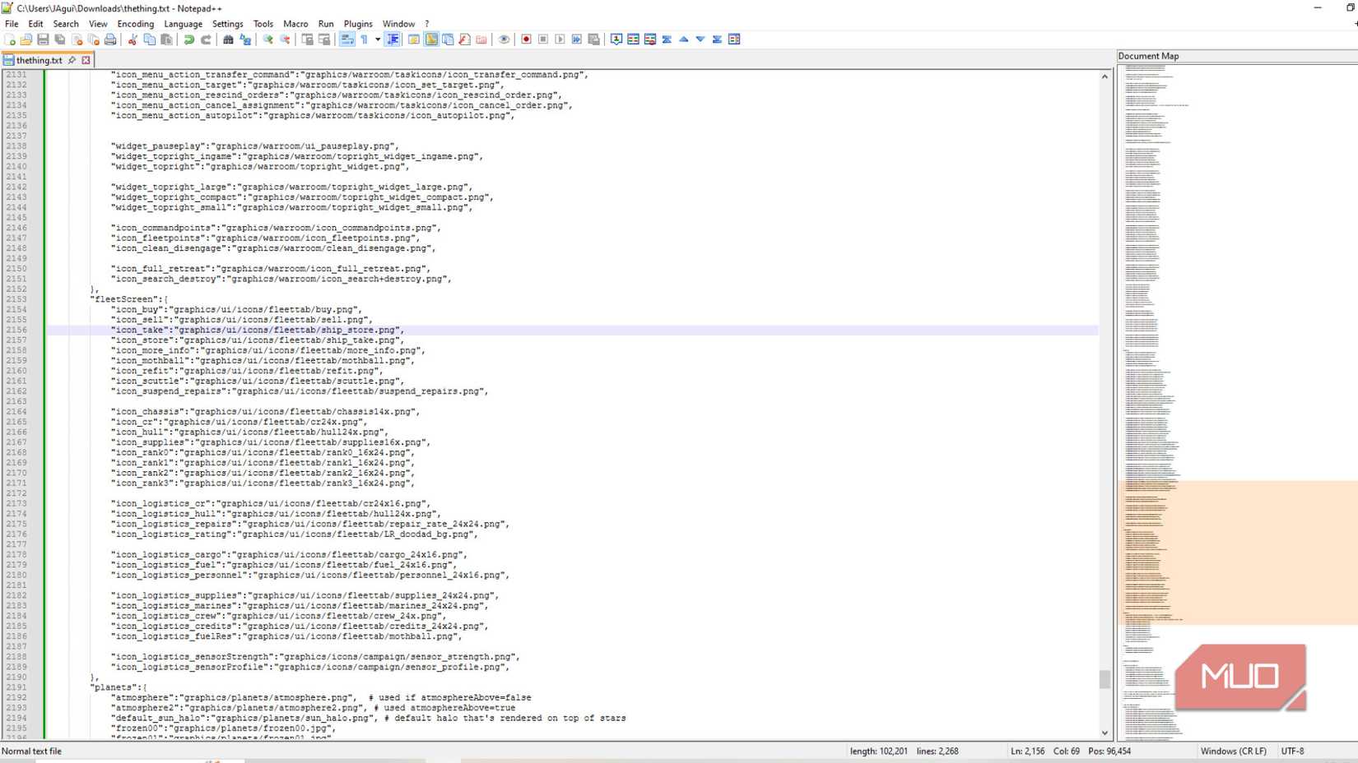Click the Zoom Out toolbar icon

pyautogui.click(x=285, y=39)
